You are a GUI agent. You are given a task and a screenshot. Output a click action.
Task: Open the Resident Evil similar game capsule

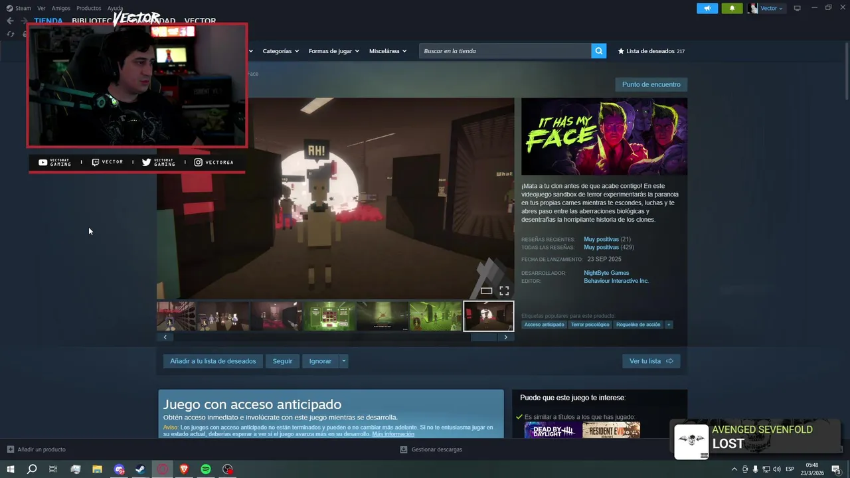(612, 431)
